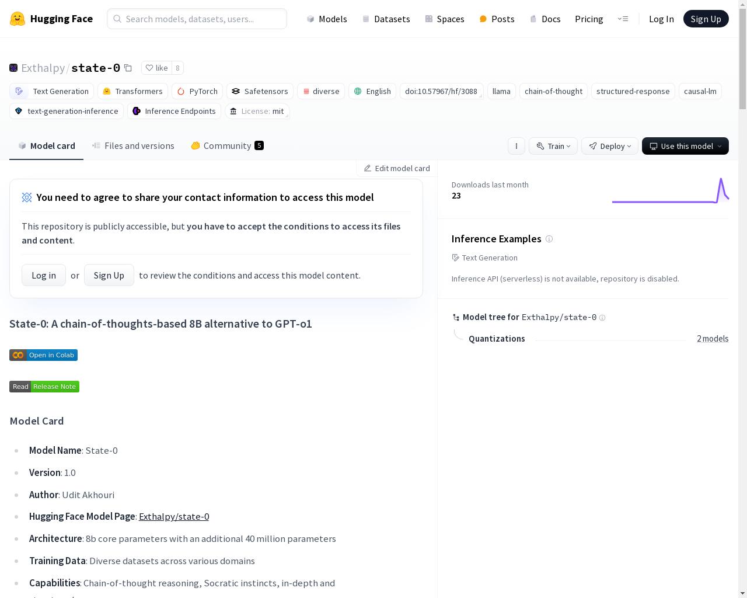Click the Author: Udit Akhouri line
Image resolution: width=747 pixels, height=598 pixels.
click(72, 495)
